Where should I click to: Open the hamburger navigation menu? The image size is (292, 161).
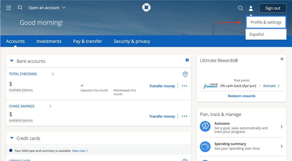tap(8, 8)
